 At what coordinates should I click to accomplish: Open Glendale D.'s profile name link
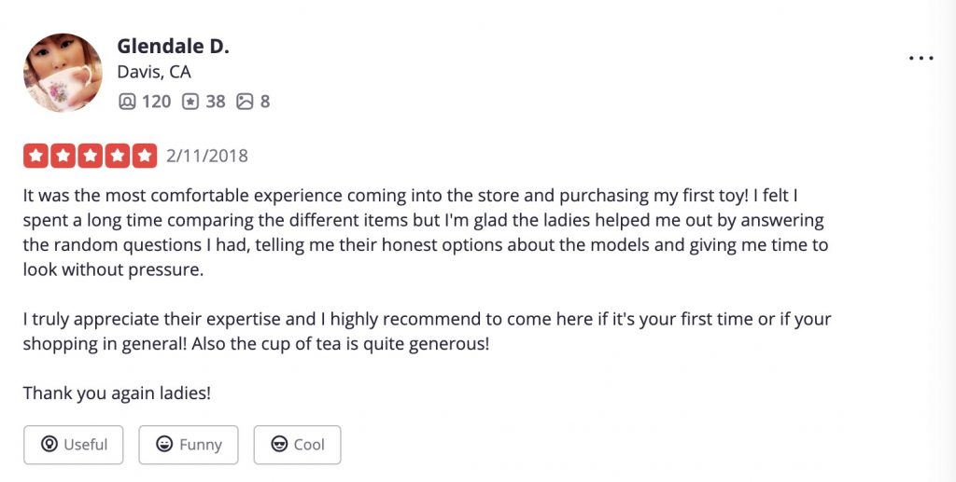point(173,46)
